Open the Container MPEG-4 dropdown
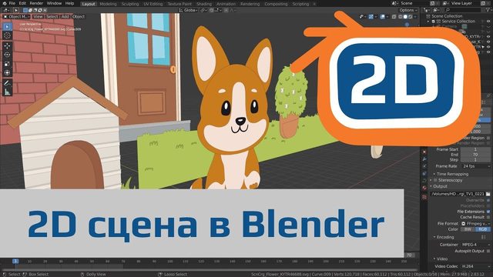This screenshot has width=493, height=277. click(x=475, y=245)
